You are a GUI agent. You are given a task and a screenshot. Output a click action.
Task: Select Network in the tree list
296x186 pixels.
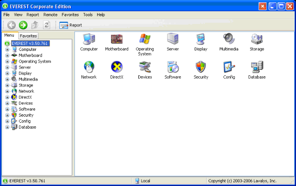pos(26,92)
